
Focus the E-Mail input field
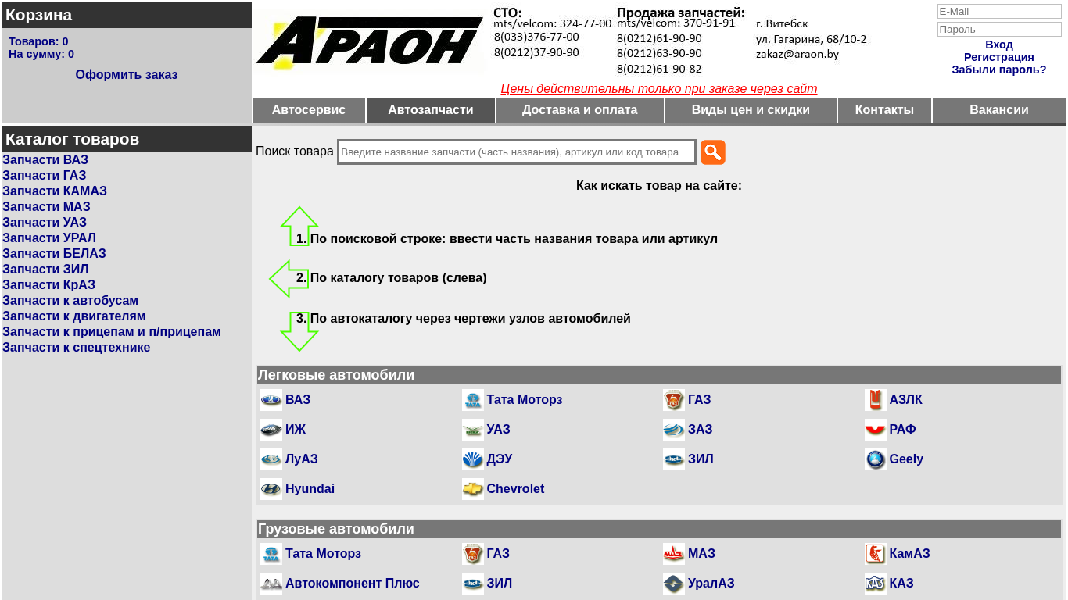pos(999,12)
